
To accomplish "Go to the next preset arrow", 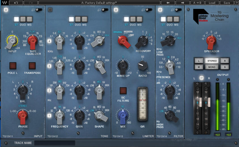I will (182, 3).
